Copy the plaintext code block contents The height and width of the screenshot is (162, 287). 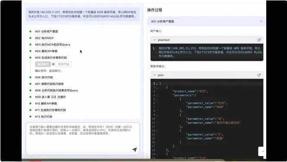pyautogui.click(x=259, y=40)
